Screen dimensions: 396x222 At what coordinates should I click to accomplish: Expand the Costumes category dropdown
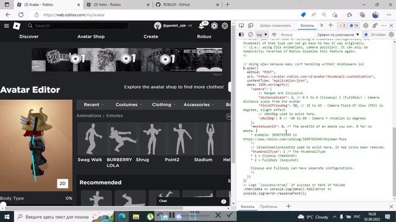point(129,104)
